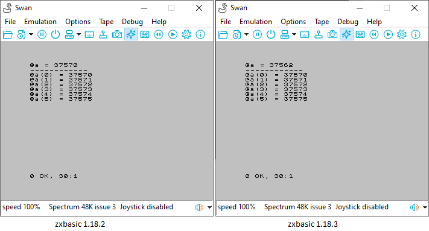429x231 pixels.
Task: Click power reset icon in left Swan window
Action: click(x=56, y=34)
